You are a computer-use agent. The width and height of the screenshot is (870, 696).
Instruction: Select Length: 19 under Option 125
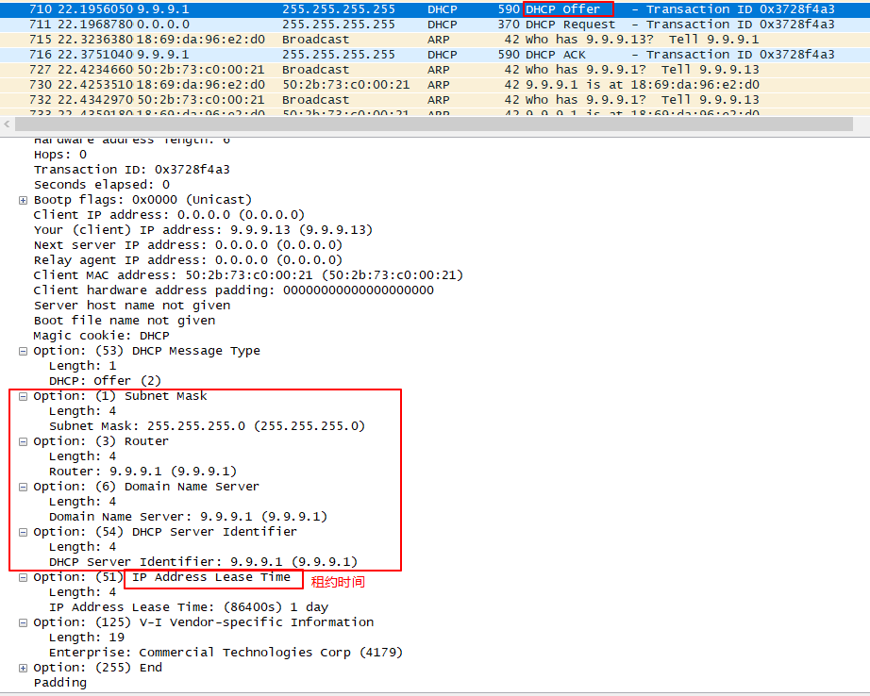click(x=87, y=638)
